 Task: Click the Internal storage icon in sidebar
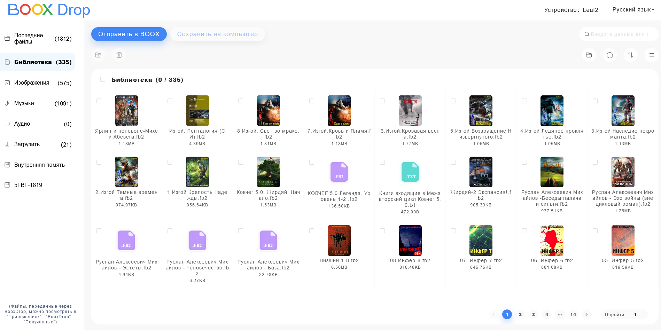click(7, 165)
